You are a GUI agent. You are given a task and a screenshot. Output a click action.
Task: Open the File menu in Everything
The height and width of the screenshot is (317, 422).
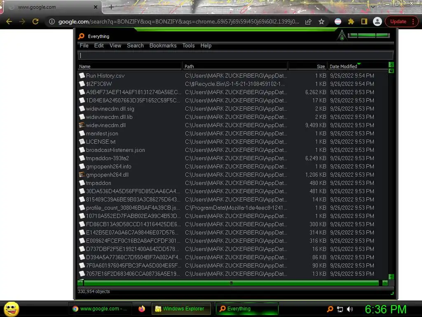pyautogui.click(x=84, y=45)
